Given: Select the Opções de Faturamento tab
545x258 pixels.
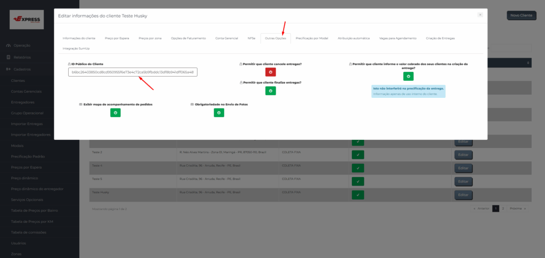Looking at the screenshot, I should click(188, 38).
